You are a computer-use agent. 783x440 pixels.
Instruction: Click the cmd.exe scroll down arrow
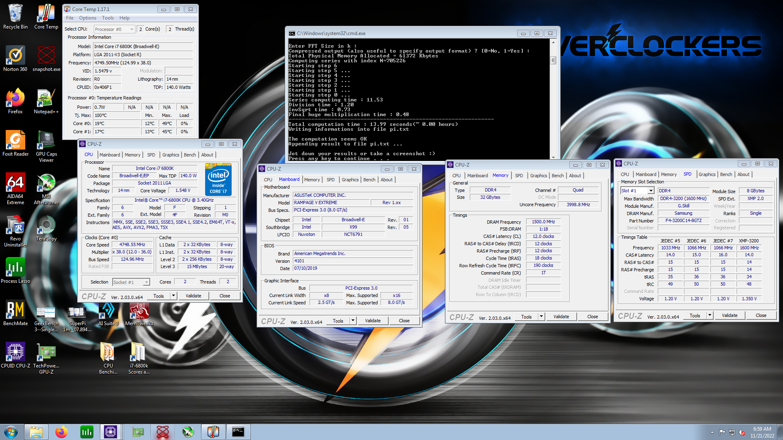(553, 157)
